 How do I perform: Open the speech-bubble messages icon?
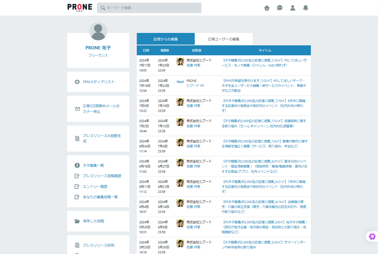click(279, 8)
